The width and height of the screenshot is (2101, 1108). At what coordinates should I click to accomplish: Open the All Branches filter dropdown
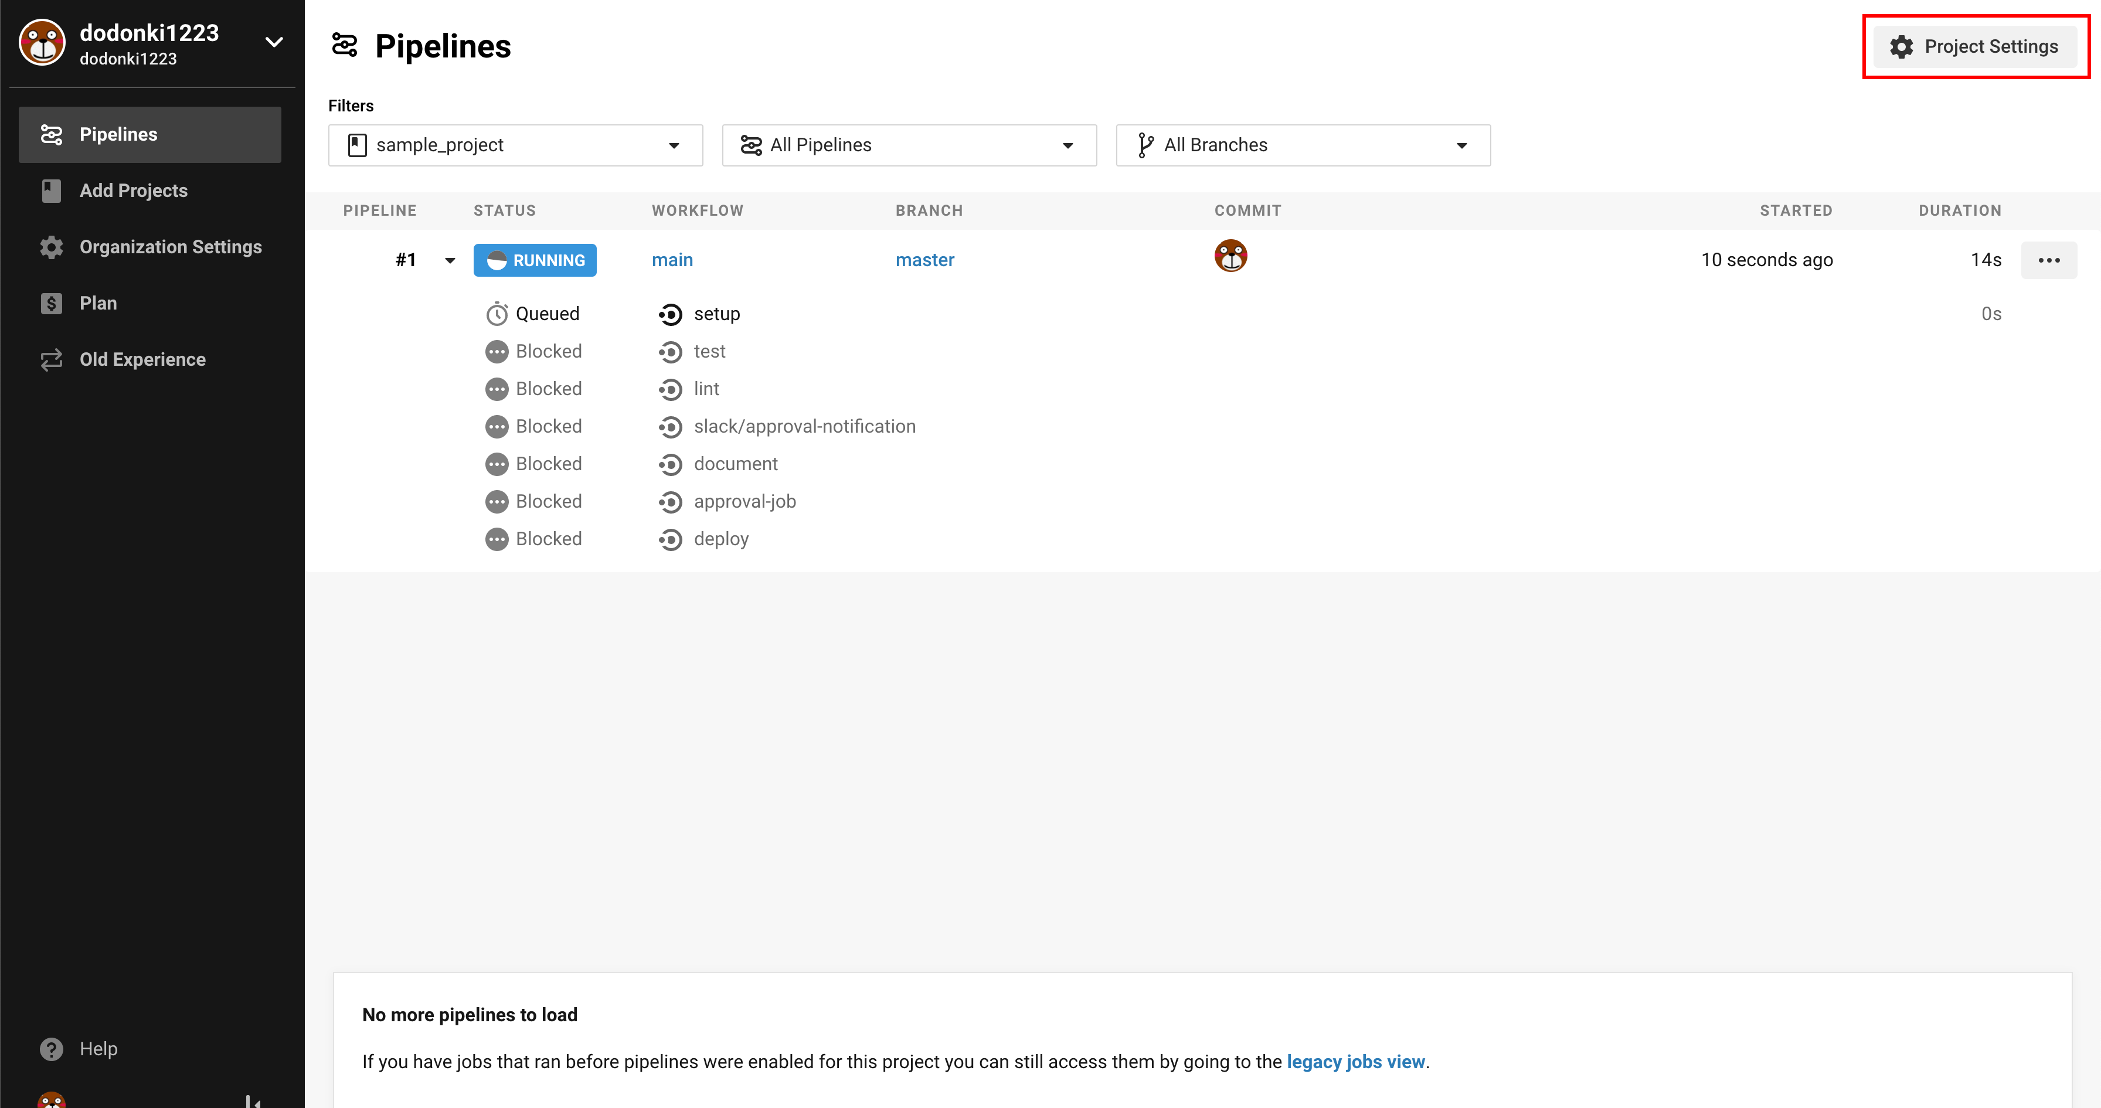coord(1303,145)
